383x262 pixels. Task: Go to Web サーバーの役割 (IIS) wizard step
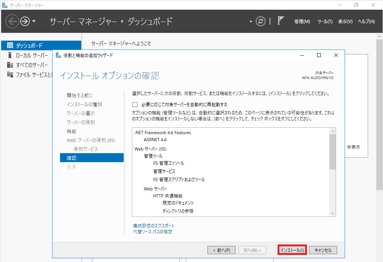[91, 140]
